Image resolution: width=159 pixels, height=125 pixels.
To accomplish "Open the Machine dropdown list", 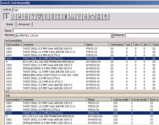I will (x=112, y=35).
